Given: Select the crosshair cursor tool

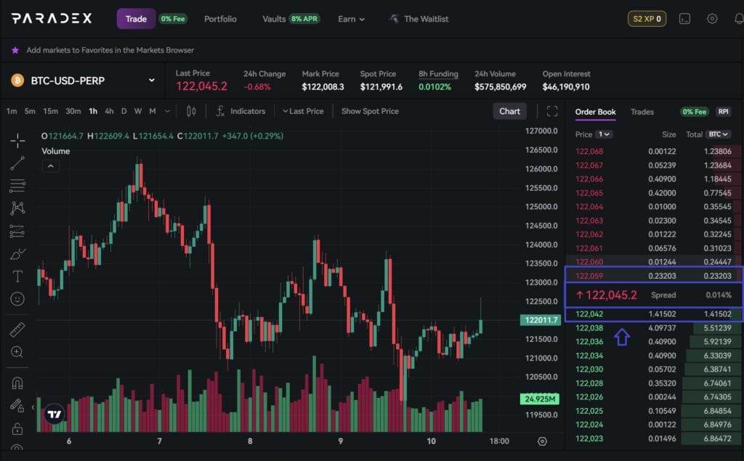Looking at the screenshot, I should click(17, 140).
